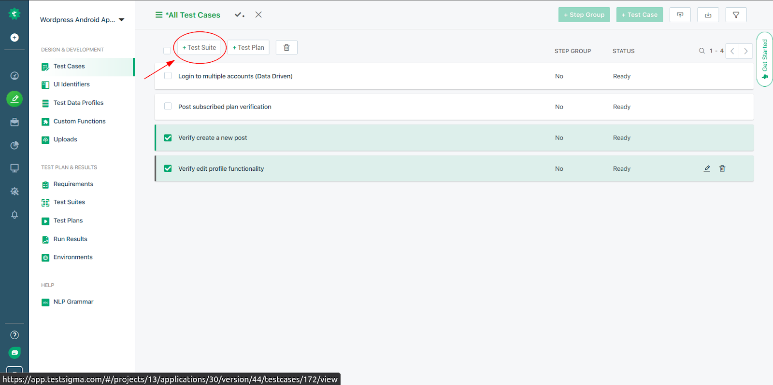773x385 pixels.
Task: Click the plus create icon in left rail
Action: 14,38
